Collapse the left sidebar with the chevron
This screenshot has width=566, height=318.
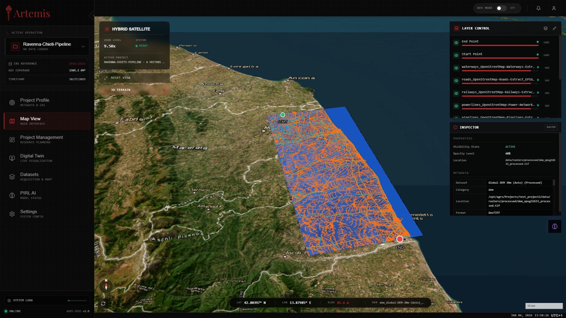pos(91,15)
